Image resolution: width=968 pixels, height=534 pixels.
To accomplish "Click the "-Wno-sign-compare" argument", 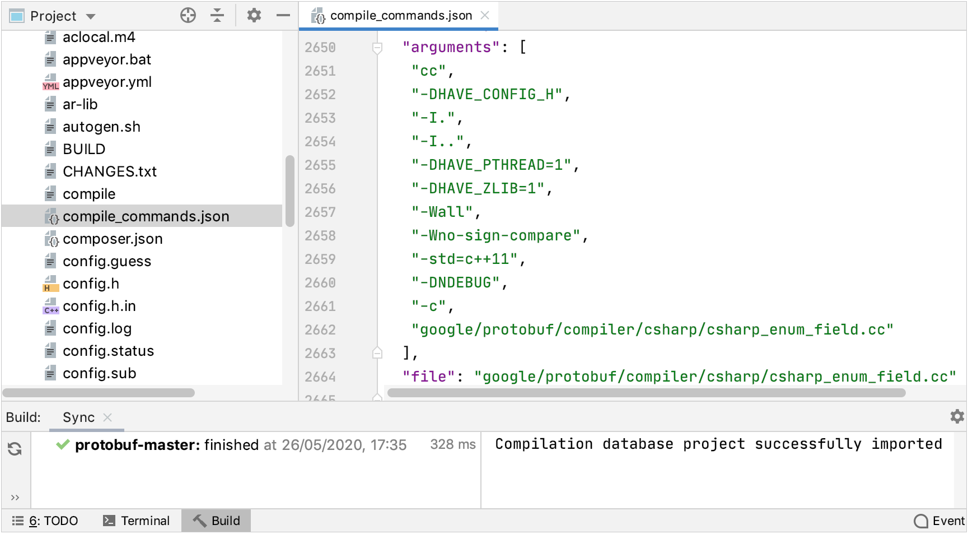I will point(496,236).
